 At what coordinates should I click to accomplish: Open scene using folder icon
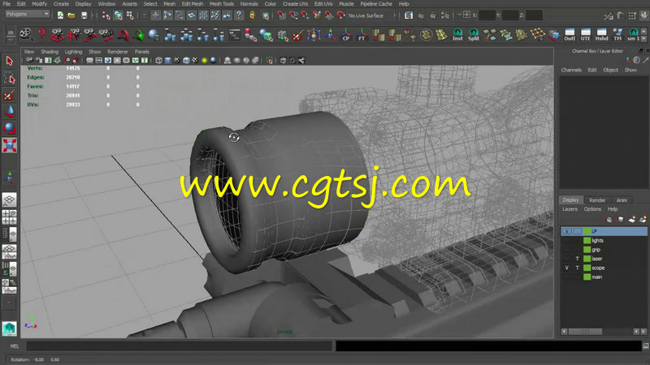[x=71, y=15]
